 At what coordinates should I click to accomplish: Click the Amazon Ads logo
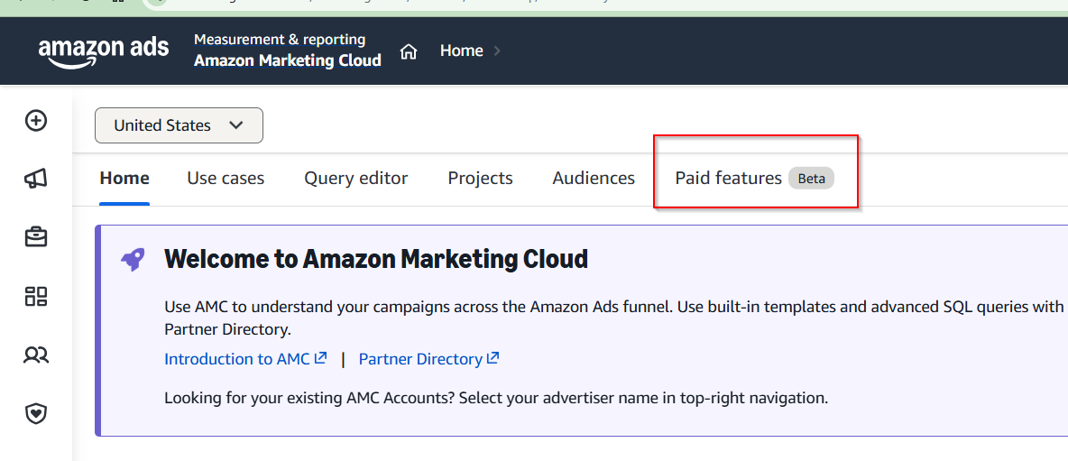tap(104, 51)
